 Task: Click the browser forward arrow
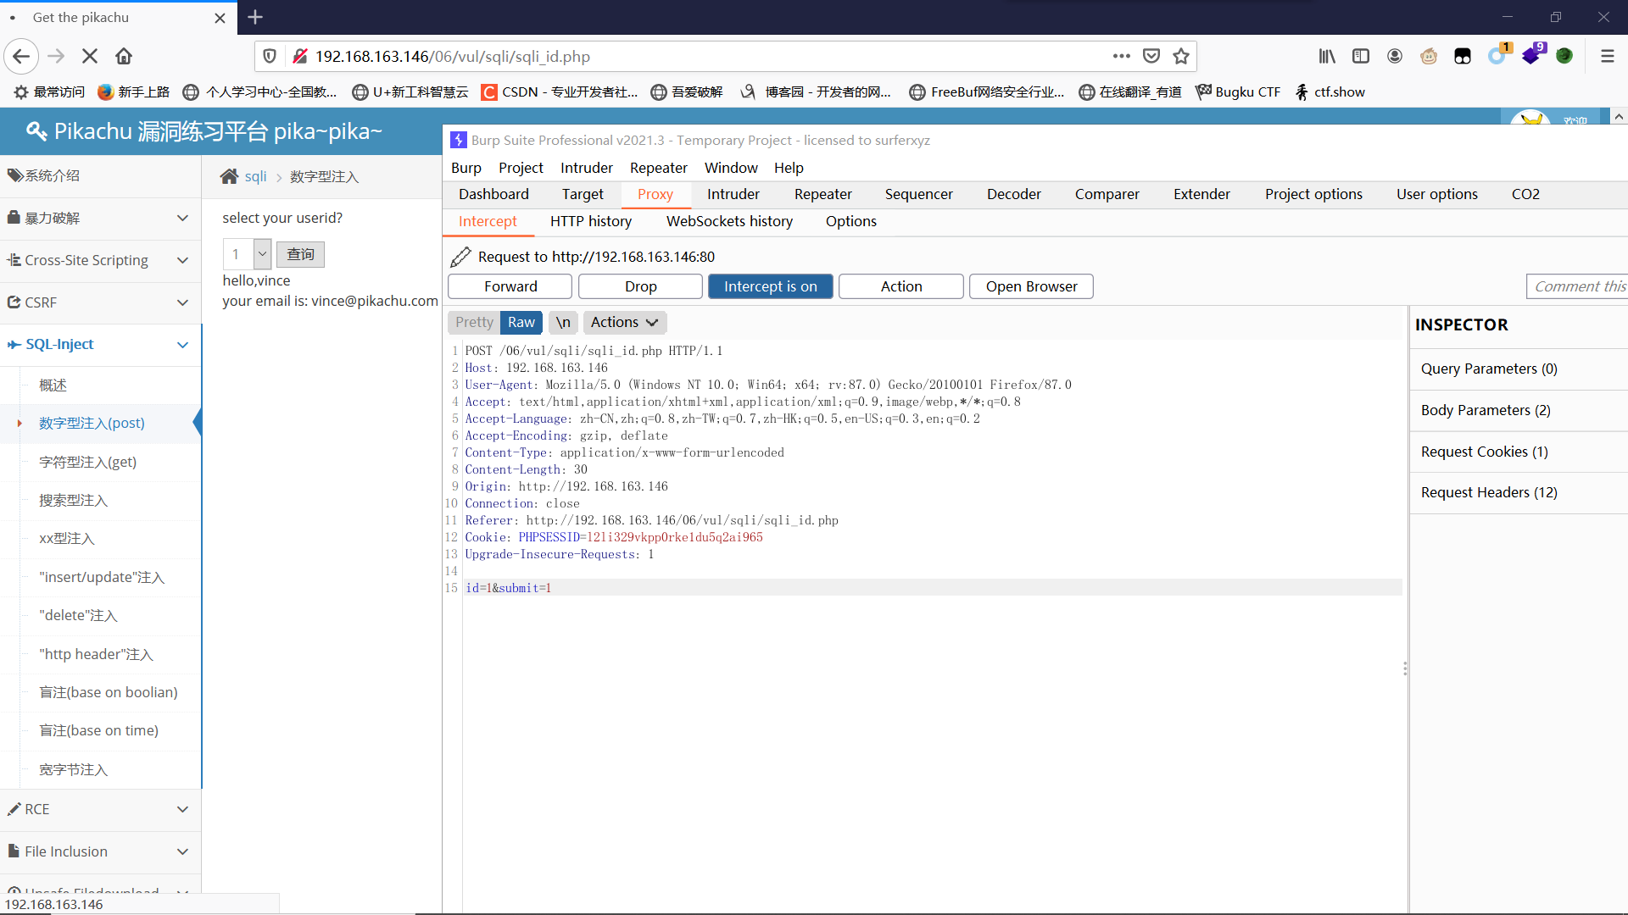[56, 56]
